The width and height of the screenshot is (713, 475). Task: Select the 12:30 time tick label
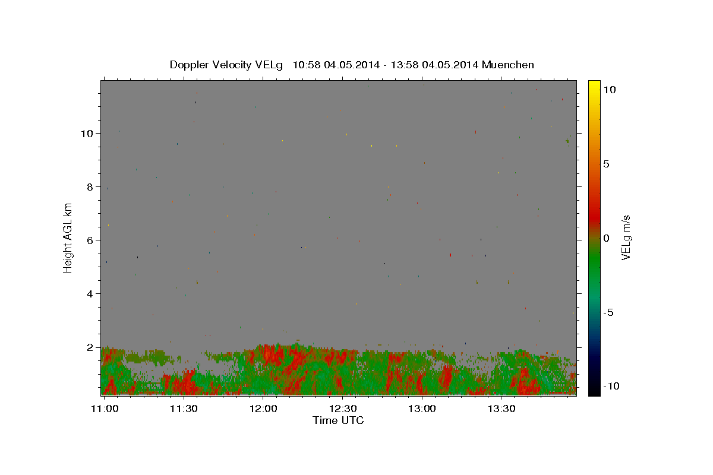343,409
